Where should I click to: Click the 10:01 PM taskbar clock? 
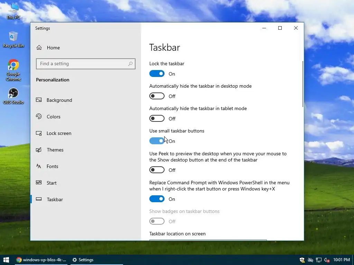click(341, 260)
